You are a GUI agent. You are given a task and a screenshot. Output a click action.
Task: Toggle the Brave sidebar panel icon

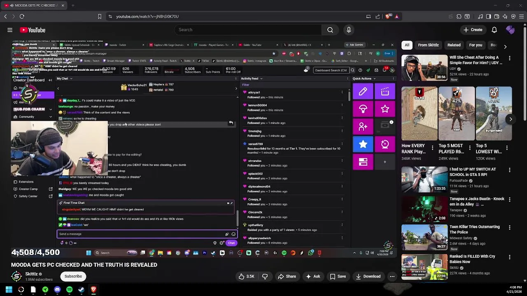click(488, 16)
